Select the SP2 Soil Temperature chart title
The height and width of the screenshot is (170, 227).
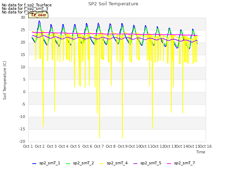[113, 4]
